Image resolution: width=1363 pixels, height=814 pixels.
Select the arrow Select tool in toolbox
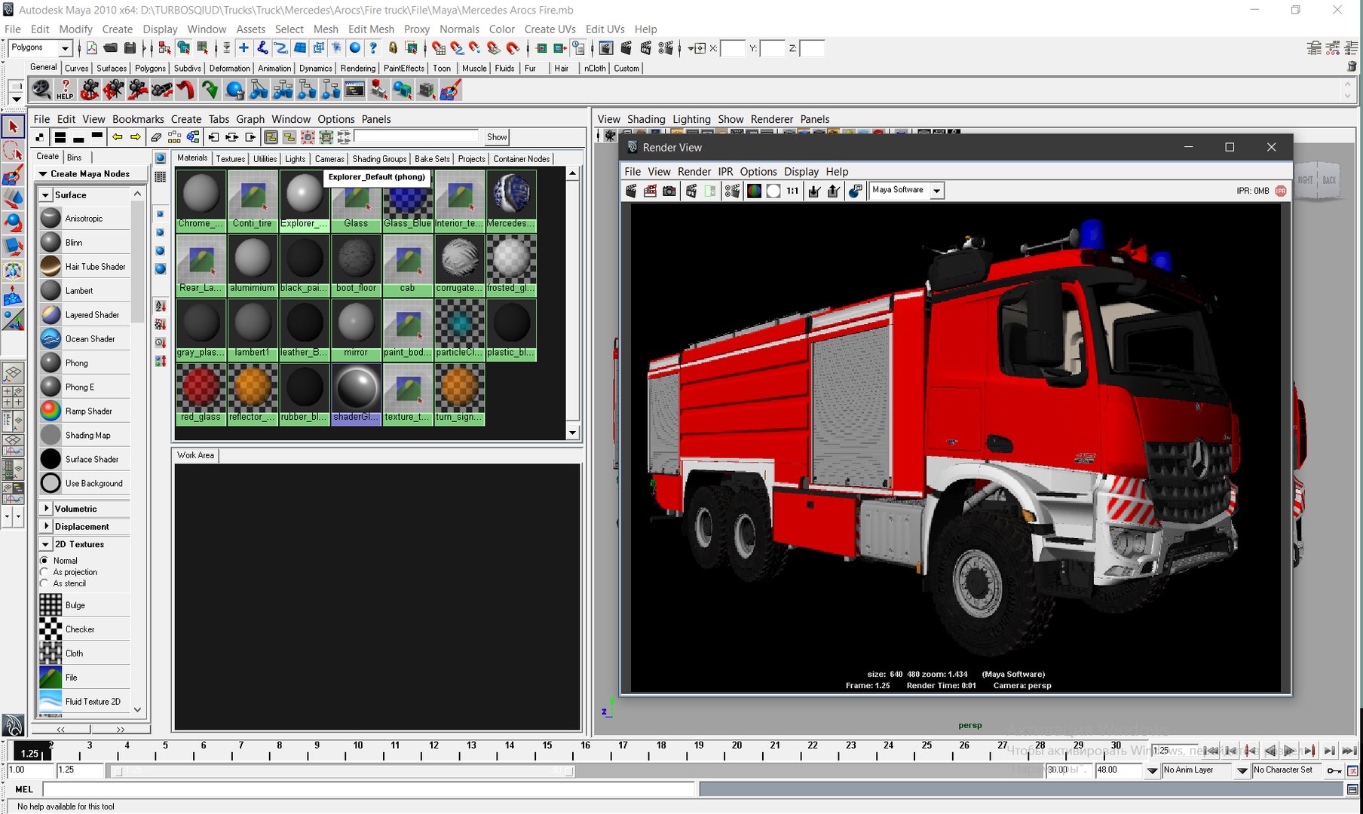tap(13, 127)
